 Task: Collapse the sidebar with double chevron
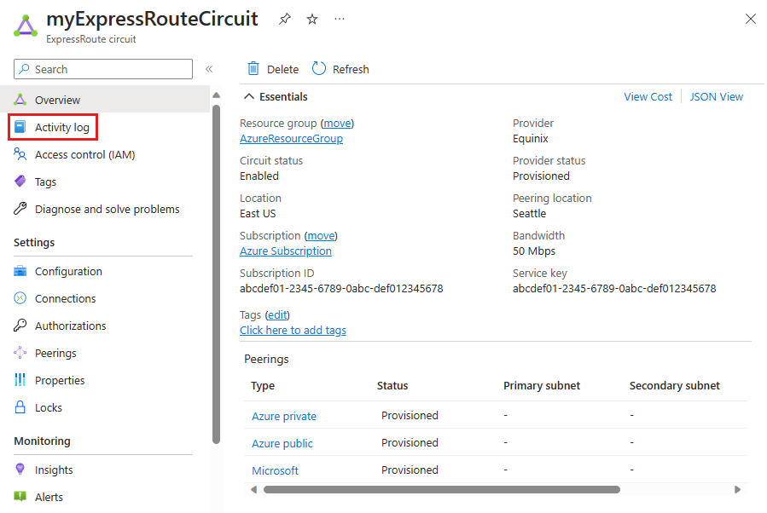coord(209,69)
